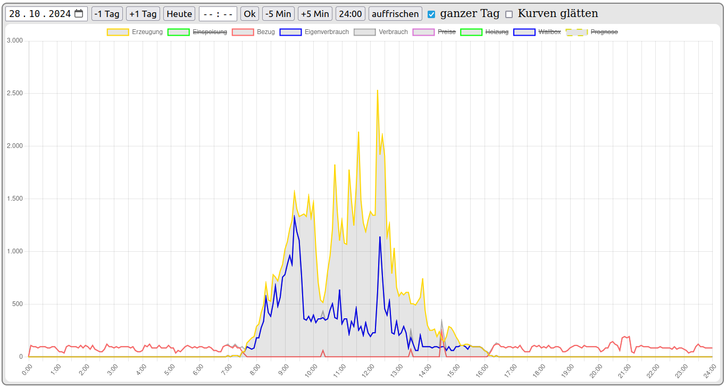
Task: Show the Wallbox series via legend label
Action: [x=549, y=32]
